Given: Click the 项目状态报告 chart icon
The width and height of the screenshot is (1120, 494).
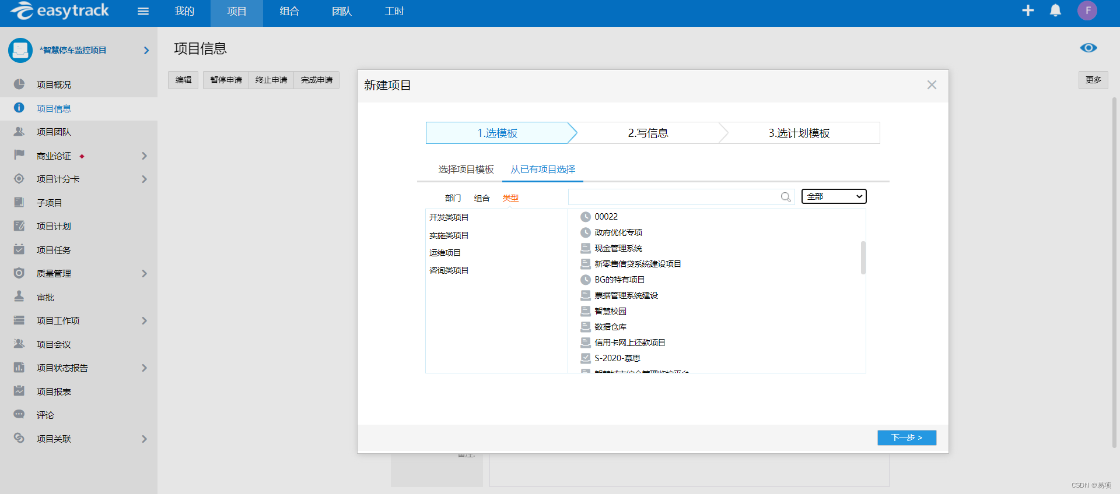Looking at the screenshot, I should pos(19,368).
